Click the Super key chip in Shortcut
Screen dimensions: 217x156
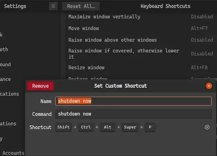130,127
